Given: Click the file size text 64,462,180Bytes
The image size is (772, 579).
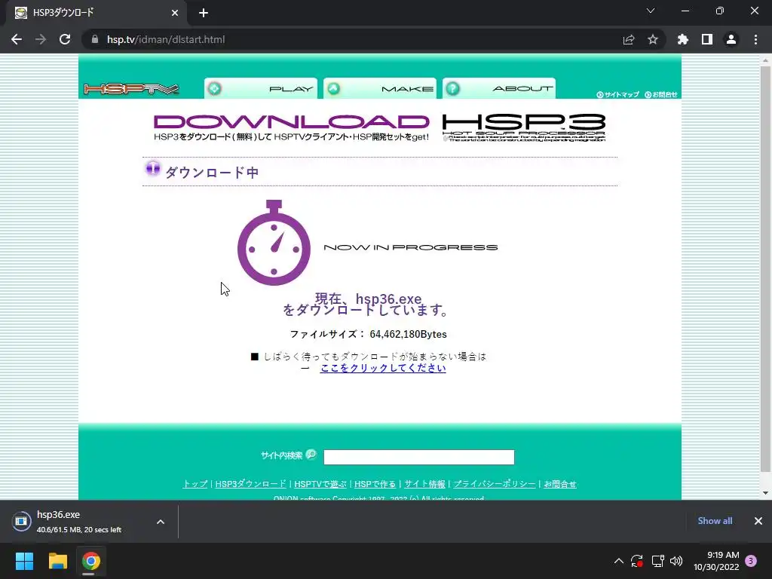Looking at the screenshot, I should (x=408, y=334).
